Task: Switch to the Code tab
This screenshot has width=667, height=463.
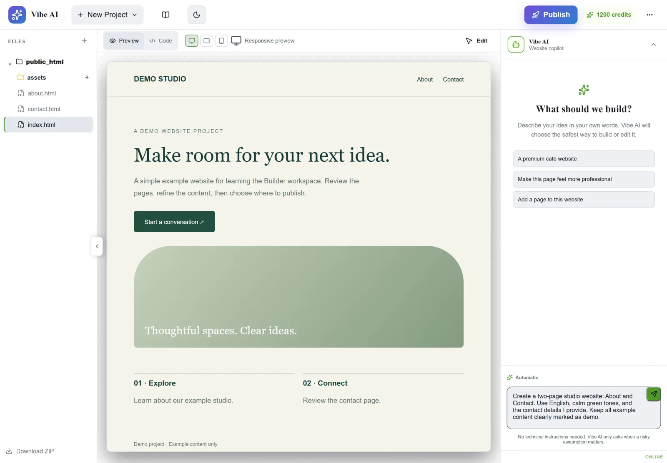Action: [160, 41]
